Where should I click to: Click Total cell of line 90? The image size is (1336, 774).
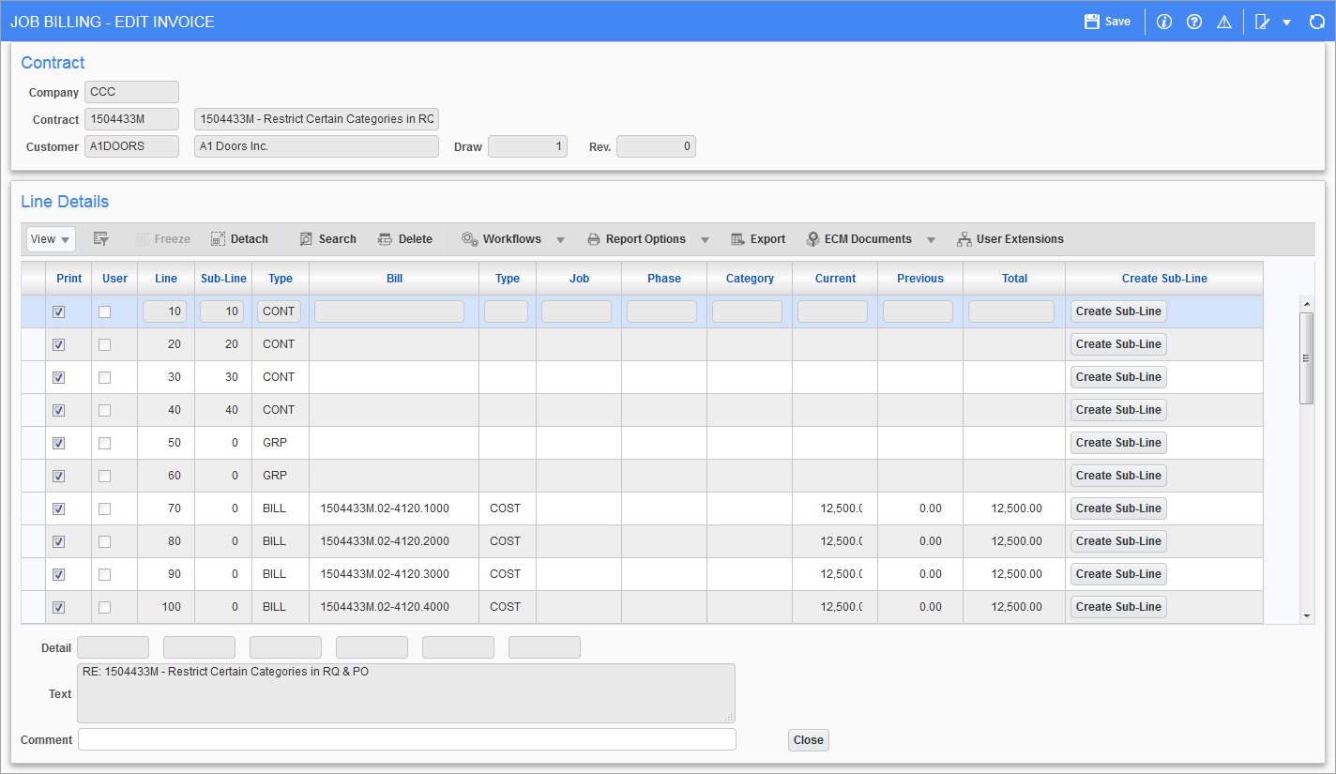[1014, 574]
